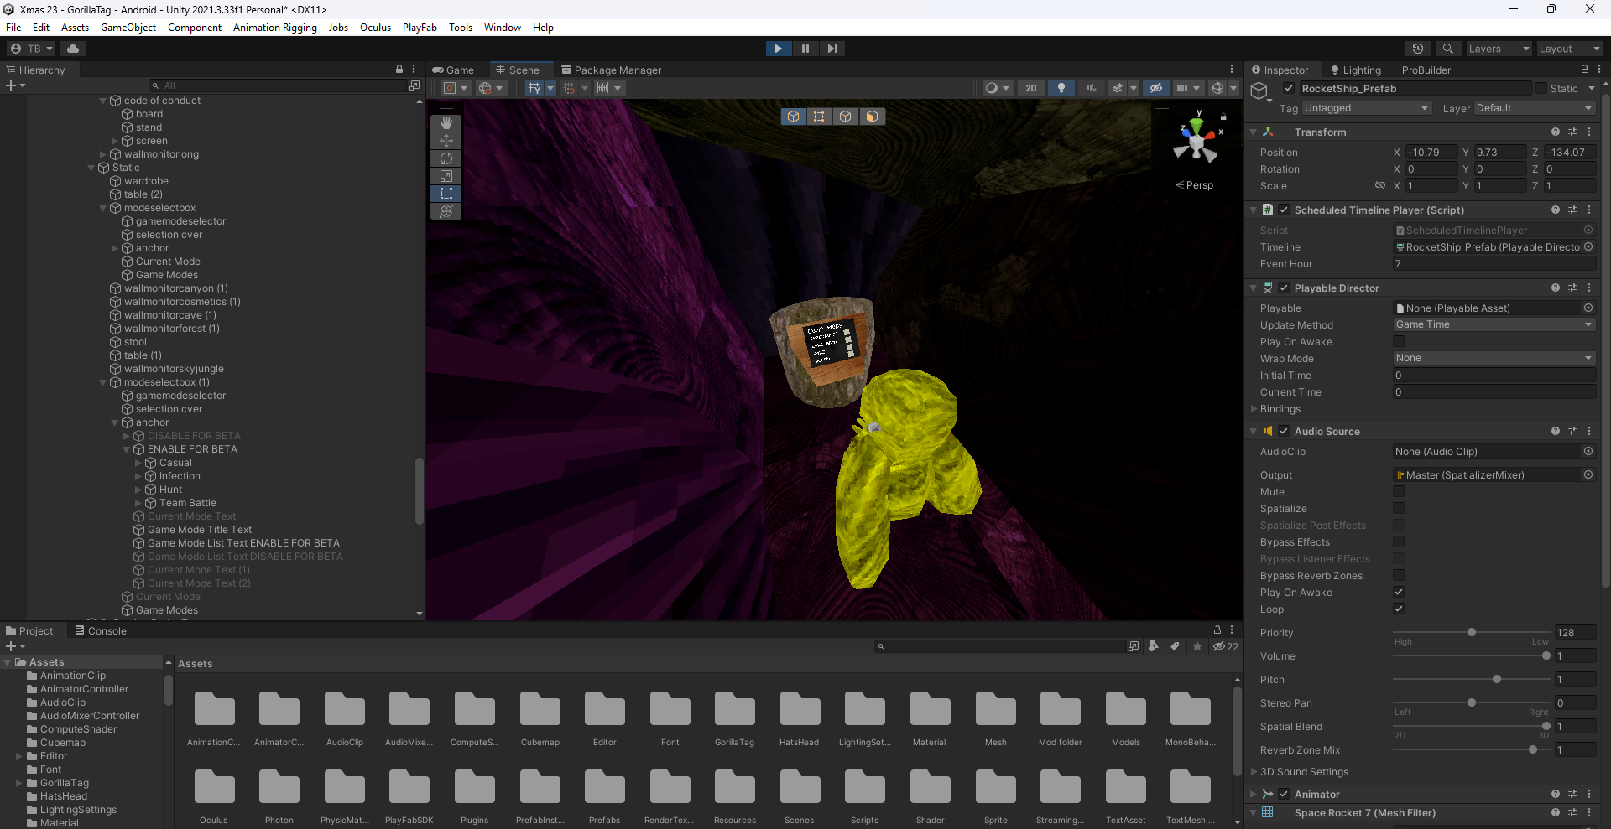The width and height of the screenshot is (1611, 829).
Task: Open the cloud services icon
Action: 73,49
